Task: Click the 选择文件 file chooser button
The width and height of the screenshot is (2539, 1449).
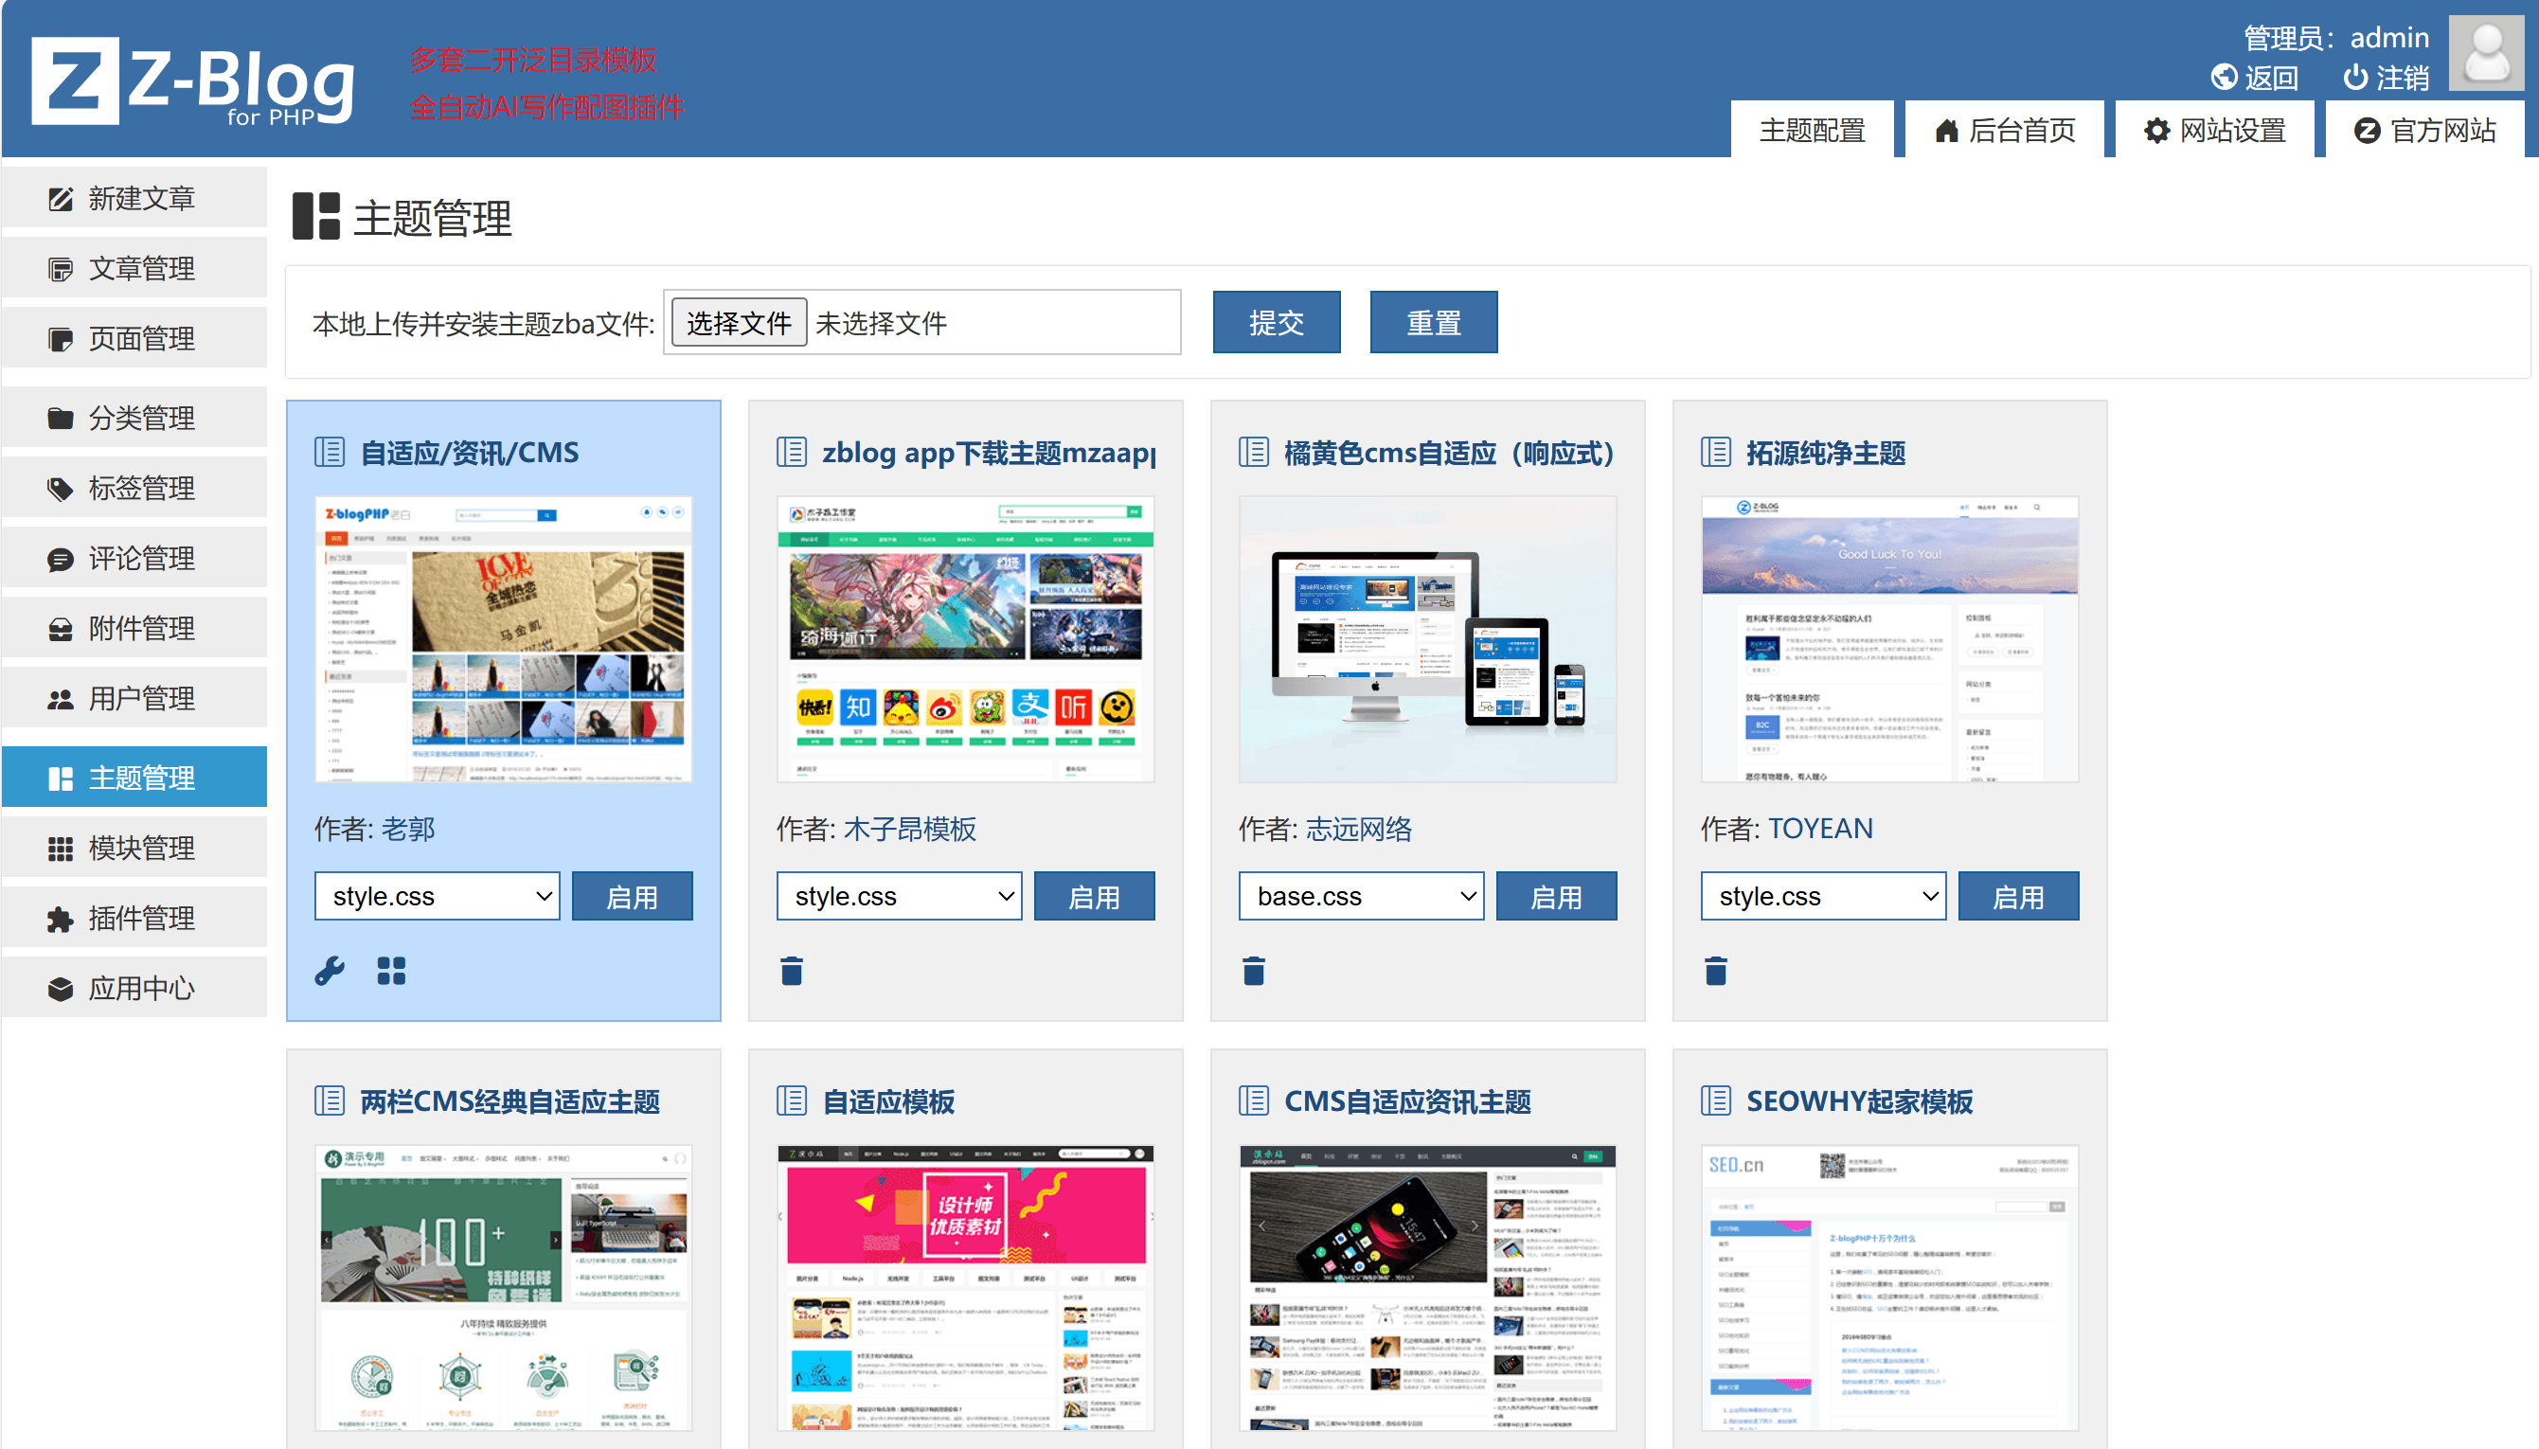Action: (x=739, y=324)
